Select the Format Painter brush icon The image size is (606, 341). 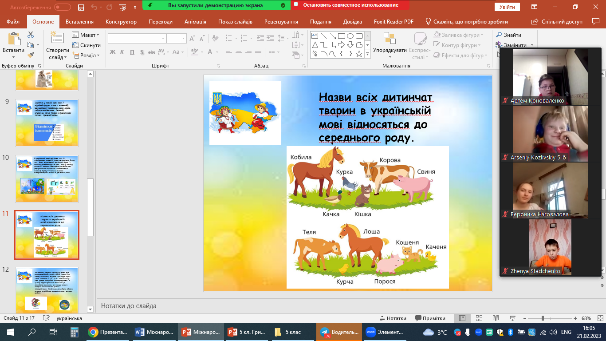click(31, 55)
